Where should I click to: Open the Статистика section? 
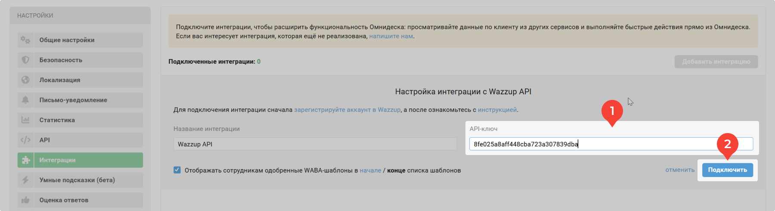[80, 120]
